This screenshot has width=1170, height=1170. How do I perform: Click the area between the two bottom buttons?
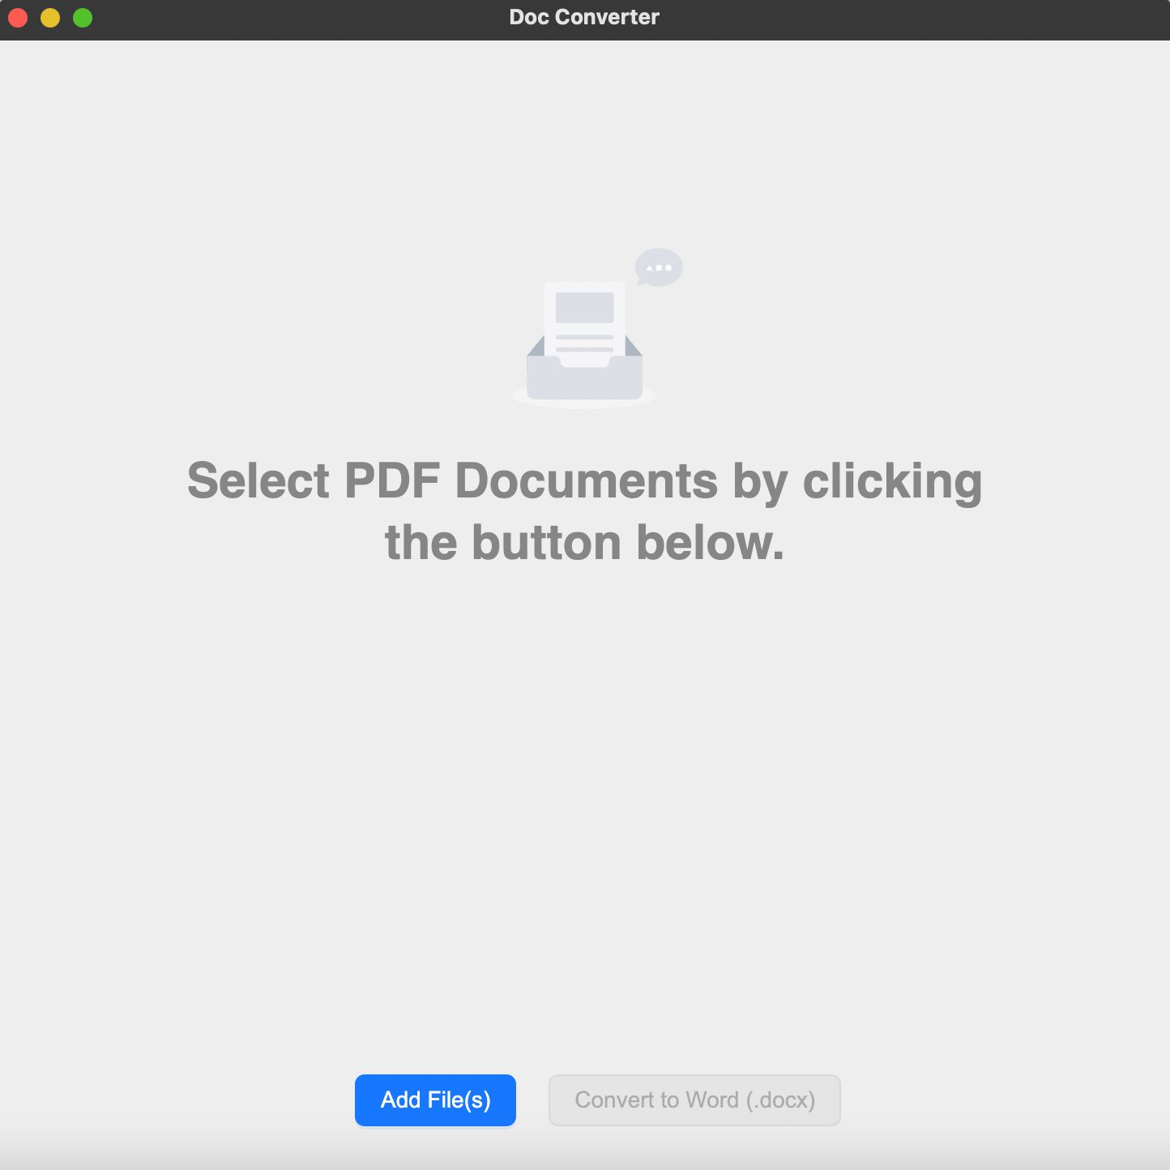point(532,1100)
